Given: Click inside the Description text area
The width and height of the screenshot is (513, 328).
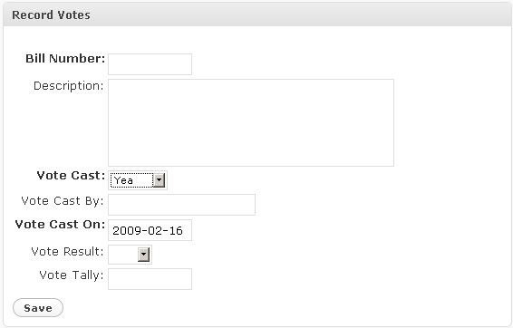Looking at the screenshot, I should pos(251,122).
